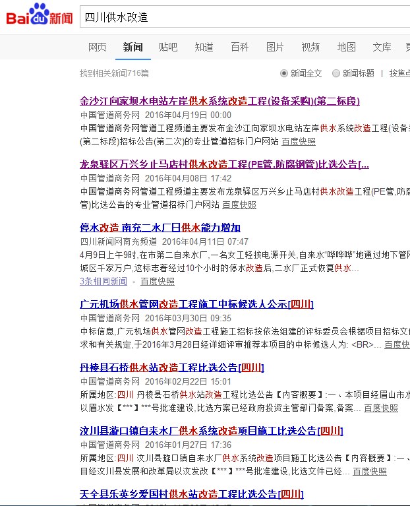Open 龙泉驿区万兴乡 news headline

coord(224,164)
